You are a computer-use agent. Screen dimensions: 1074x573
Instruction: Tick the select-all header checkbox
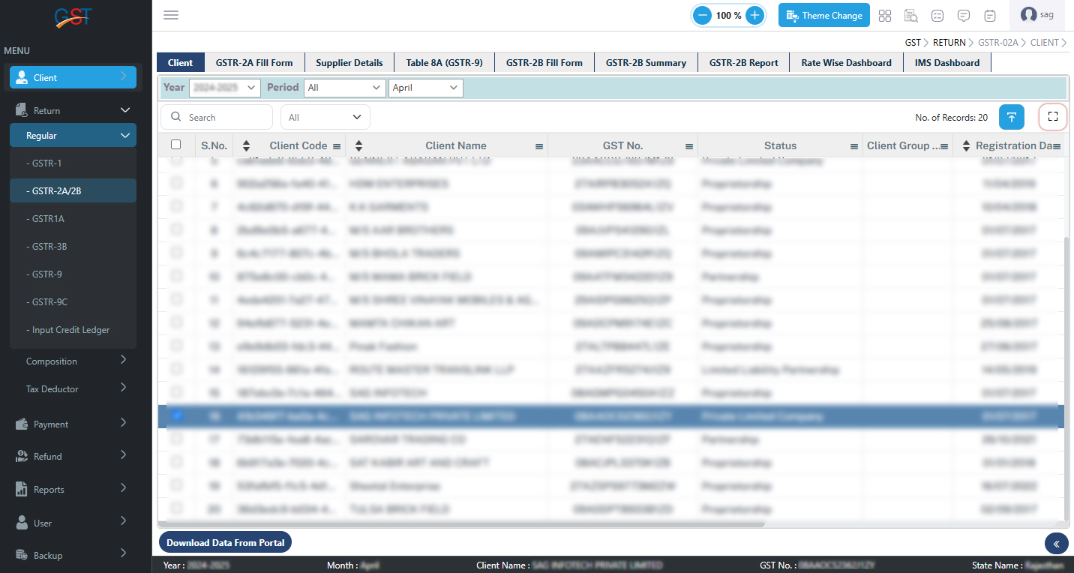175,145
